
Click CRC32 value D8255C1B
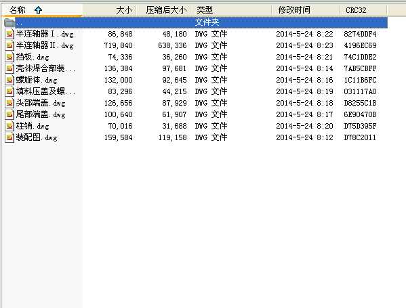pyautogui.click(x=360, y=103)
